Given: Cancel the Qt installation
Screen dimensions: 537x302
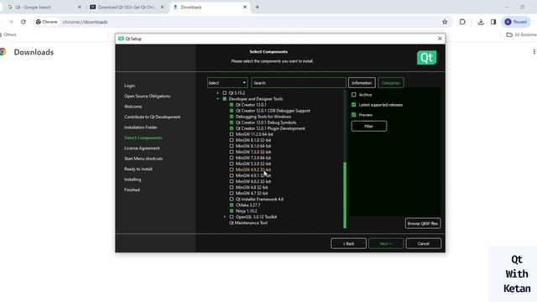Looking at the screenshot, I should tap(423, 244).
